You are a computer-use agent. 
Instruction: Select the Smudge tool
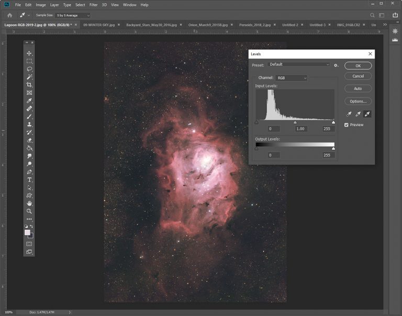(x=29, y=156)
